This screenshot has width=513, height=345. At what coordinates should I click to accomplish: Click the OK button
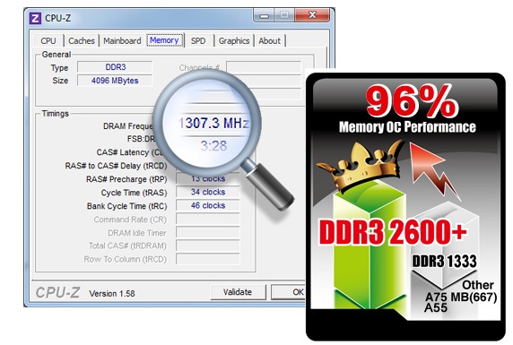[289, 292]
